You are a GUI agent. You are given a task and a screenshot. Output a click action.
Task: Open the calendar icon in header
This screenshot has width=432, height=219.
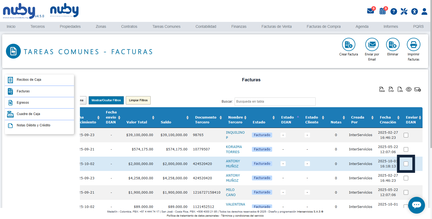pos(382,11)
